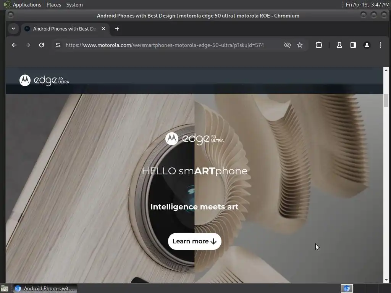Click the page scrollbar down arrow
This screenshot has width=391, height=293.
[x=386, y=280]
